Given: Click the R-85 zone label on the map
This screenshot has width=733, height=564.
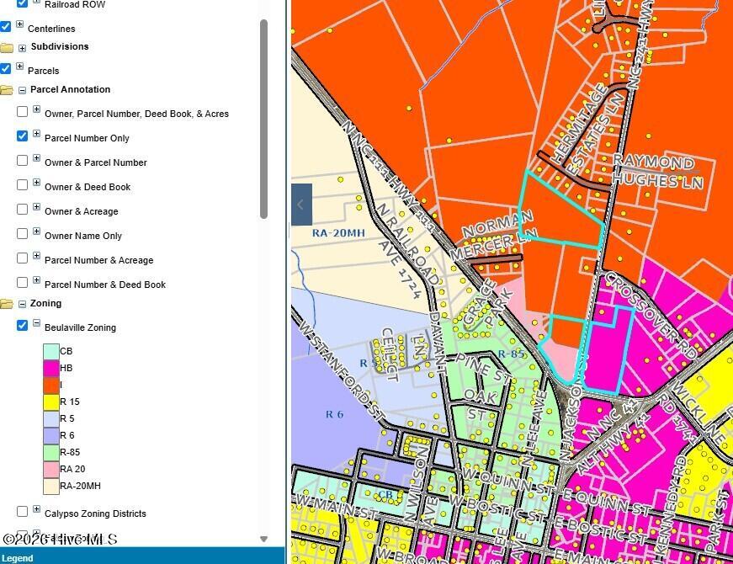Looking at the screenshot, I should coord(512,354).
